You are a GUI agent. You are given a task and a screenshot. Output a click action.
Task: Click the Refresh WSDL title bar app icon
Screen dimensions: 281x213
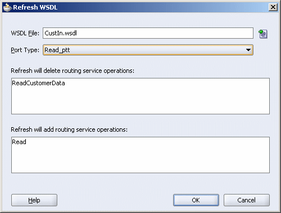point(7,7)
